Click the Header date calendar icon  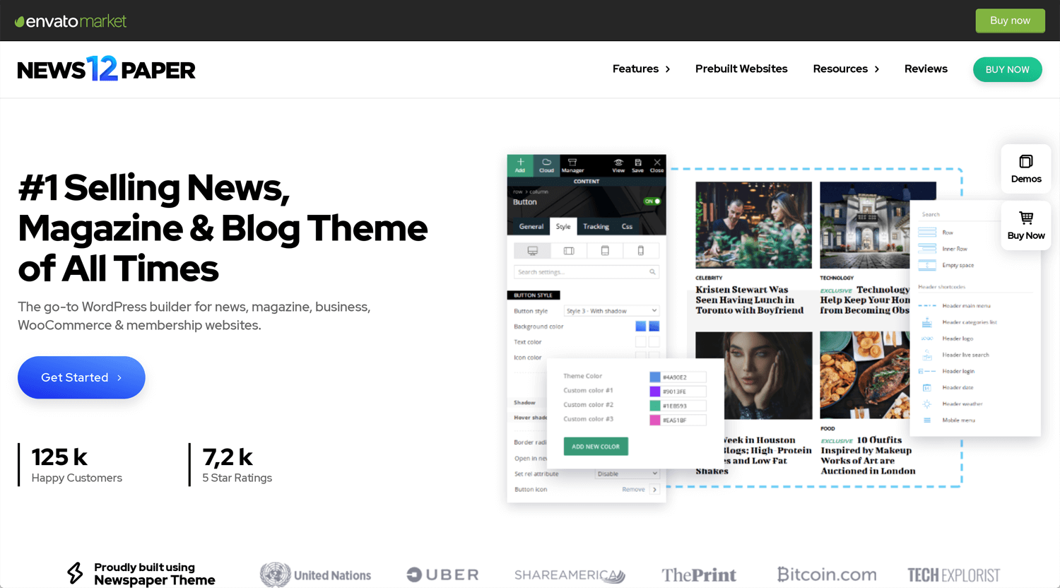pyautogui.click(x=927, y=387)
